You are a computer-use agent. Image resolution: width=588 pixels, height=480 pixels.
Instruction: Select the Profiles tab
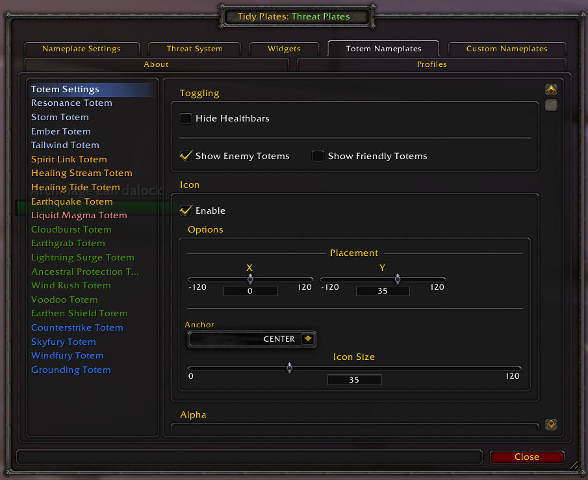tap(431, 64)
